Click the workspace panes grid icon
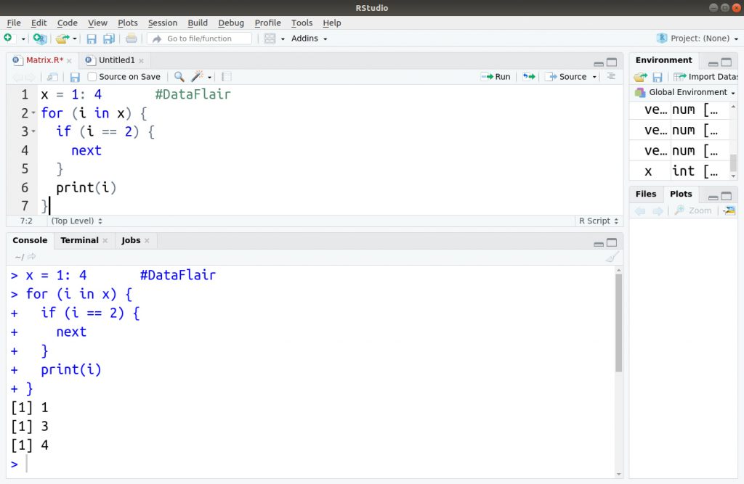Screen dimensions: 744x484 (270, 38)
